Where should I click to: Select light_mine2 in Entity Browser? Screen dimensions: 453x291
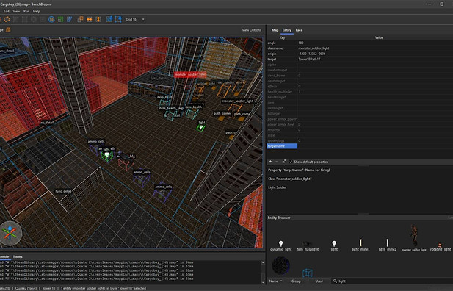click(x=388, y=245)
